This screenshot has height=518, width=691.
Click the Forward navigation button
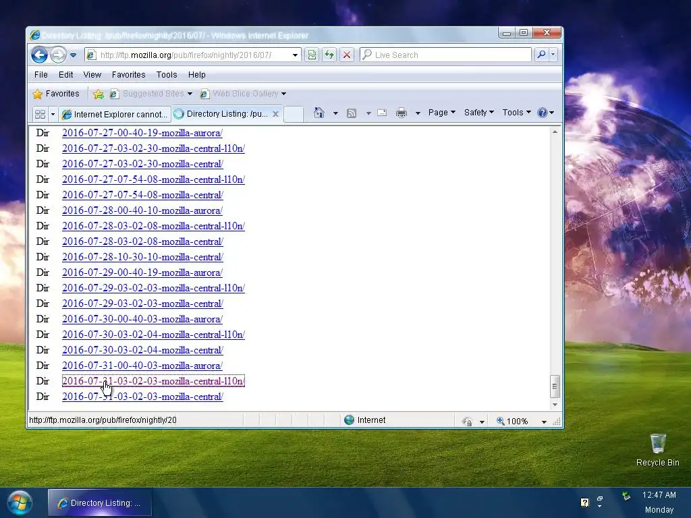(58, 55)
